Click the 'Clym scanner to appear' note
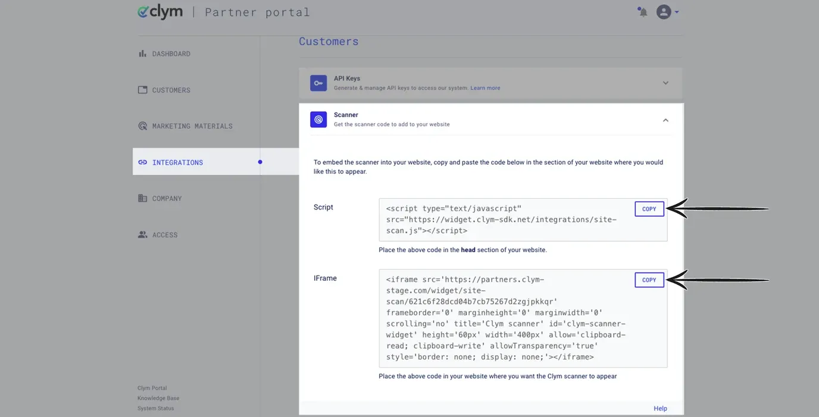 (x=498, y=376)
